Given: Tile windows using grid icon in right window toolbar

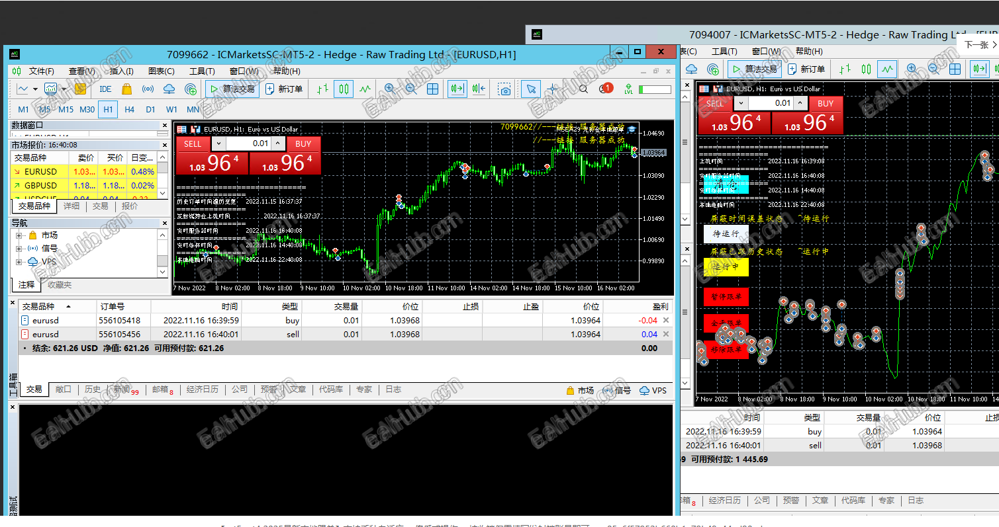Looking at the screenshot, I should pos(955,69).
